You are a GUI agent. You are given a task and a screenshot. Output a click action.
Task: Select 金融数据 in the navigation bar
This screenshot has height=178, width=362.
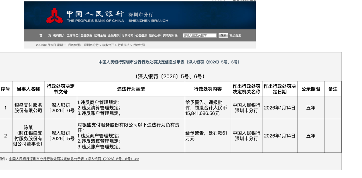86,36
